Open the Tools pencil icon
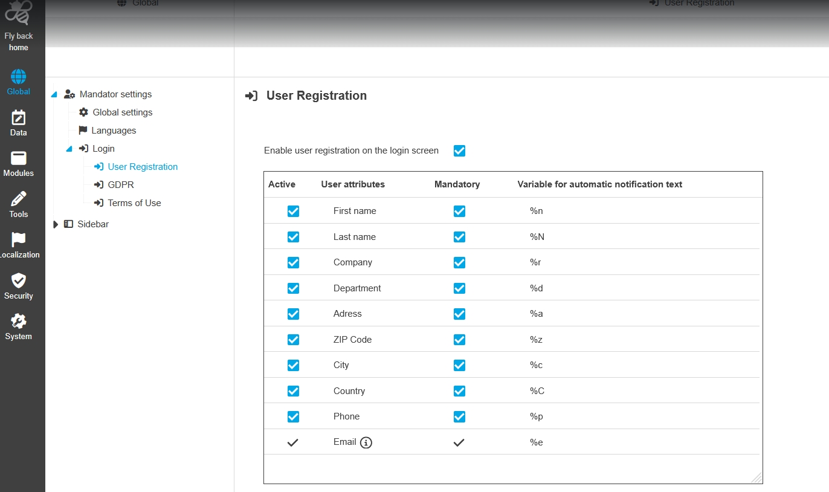Viewport: 829px width, 492px height. point(18,199)
